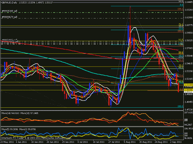The height and width of the screenshot is (144, 193).
Task: Click the 24 Aug 2011 date label
Action: click(x=161, y=142)
